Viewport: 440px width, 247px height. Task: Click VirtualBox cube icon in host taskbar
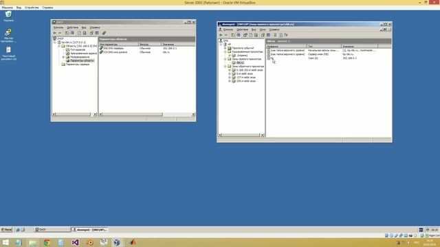point(117,242)
